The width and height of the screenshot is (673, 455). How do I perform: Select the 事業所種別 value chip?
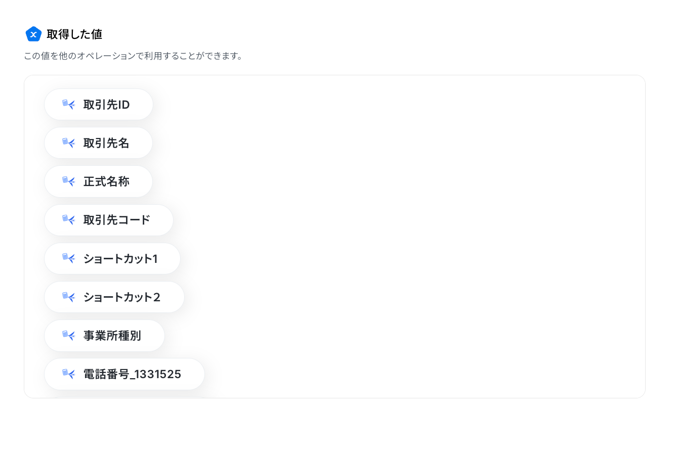(105, 336)
